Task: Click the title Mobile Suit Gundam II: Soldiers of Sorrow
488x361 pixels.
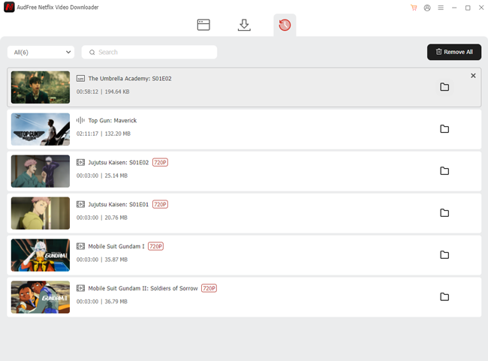Action: 143,289
